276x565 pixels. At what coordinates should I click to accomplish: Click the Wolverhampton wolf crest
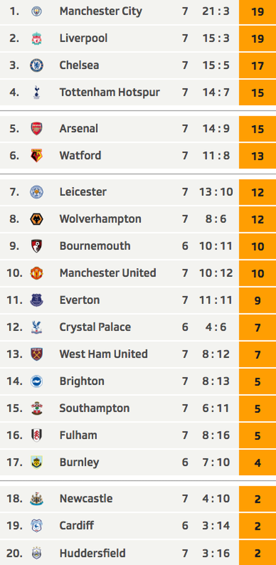tap(37, 219)
